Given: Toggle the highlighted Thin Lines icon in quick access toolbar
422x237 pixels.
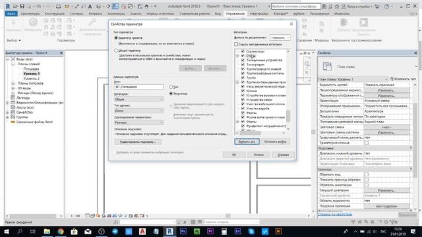Looking at the screenshot, I should click(x=115, y=6).
